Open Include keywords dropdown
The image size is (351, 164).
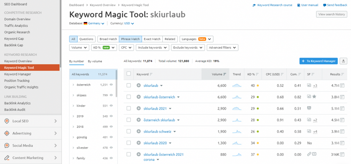pyautogui.click(x=152, y=48)
